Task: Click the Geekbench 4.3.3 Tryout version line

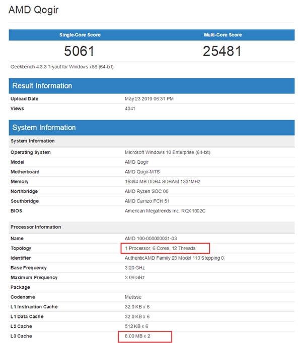Action: tap(62, 67)
